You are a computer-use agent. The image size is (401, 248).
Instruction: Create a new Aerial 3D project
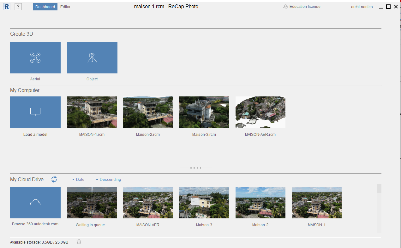35,58
